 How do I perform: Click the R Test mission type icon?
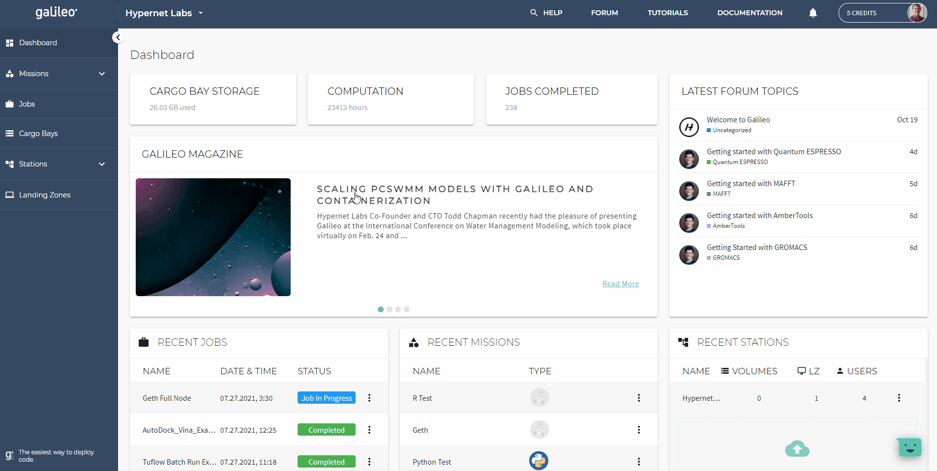540,397
